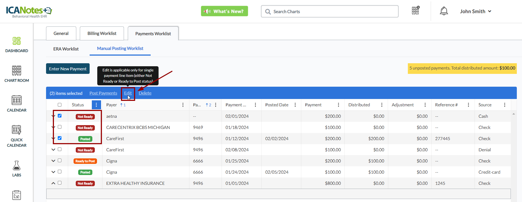
Task: Open Status column options menu
Action: (96, 105)
